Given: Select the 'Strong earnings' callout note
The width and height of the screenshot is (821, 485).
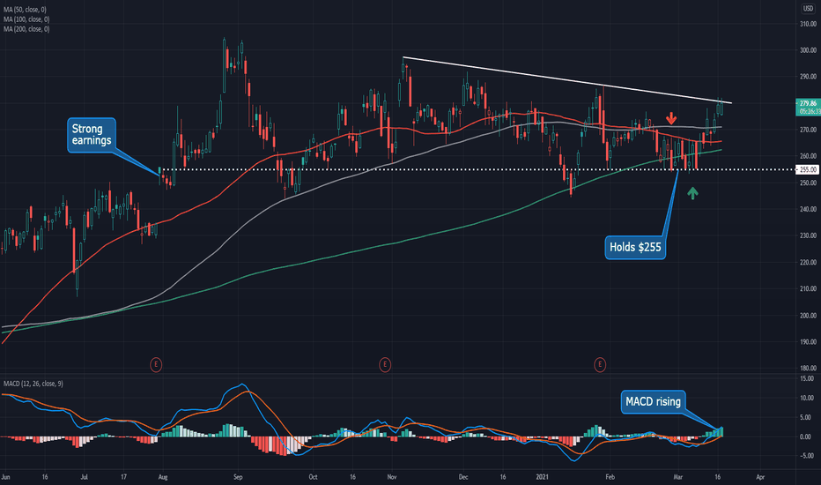Looking at the screenshot, I should coord(92,135).
